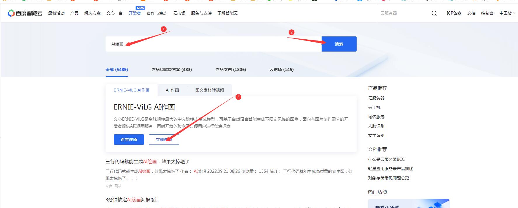Open result 3分钟搞定AI绘画海报设计
This screenshot has height=208, width=518.
tap(132, 200)
